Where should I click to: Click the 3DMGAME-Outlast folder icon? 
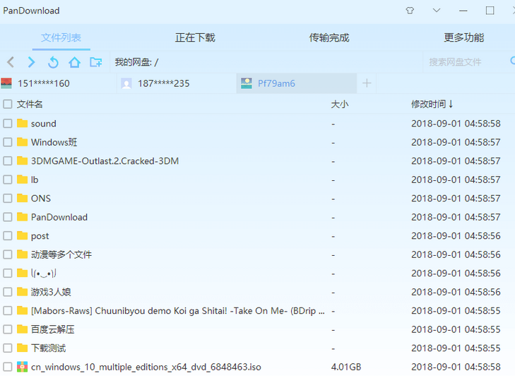point(22,160)
